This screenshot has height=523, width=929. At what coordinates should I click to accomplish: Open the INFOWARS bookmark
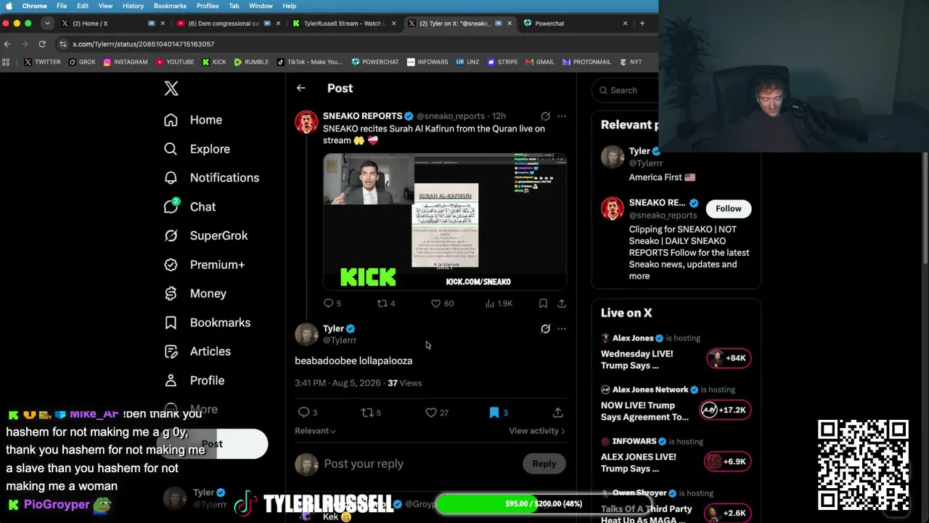(x=427, y=62)
